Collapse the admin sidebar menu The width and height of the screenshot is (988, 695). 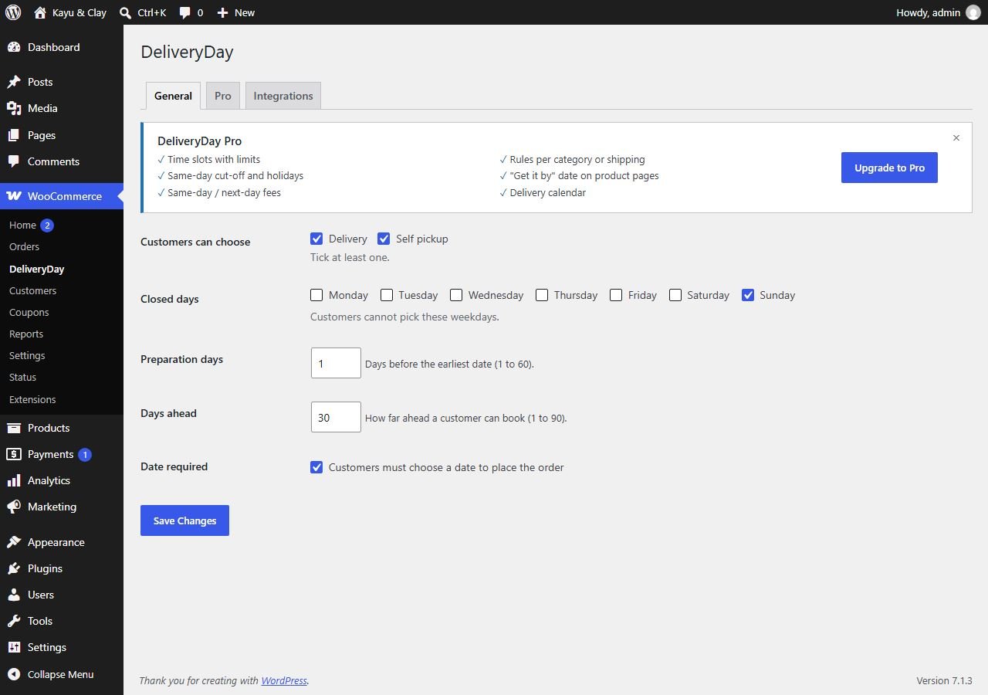62,674
